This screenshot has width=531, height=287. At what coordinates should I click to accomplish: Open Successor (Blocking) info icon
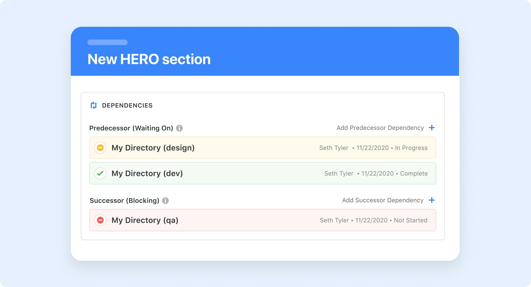click(x=165, y=201)
